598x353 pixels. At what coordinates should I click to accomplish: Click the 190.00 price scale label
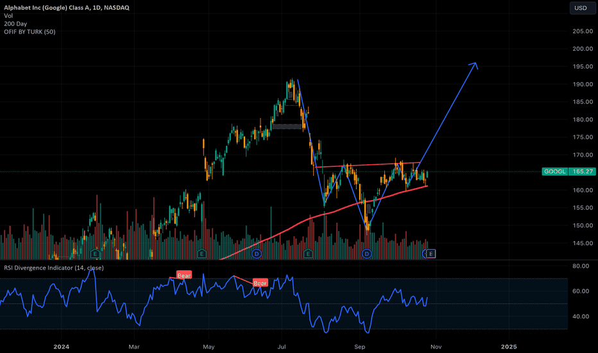click(583, 84)
